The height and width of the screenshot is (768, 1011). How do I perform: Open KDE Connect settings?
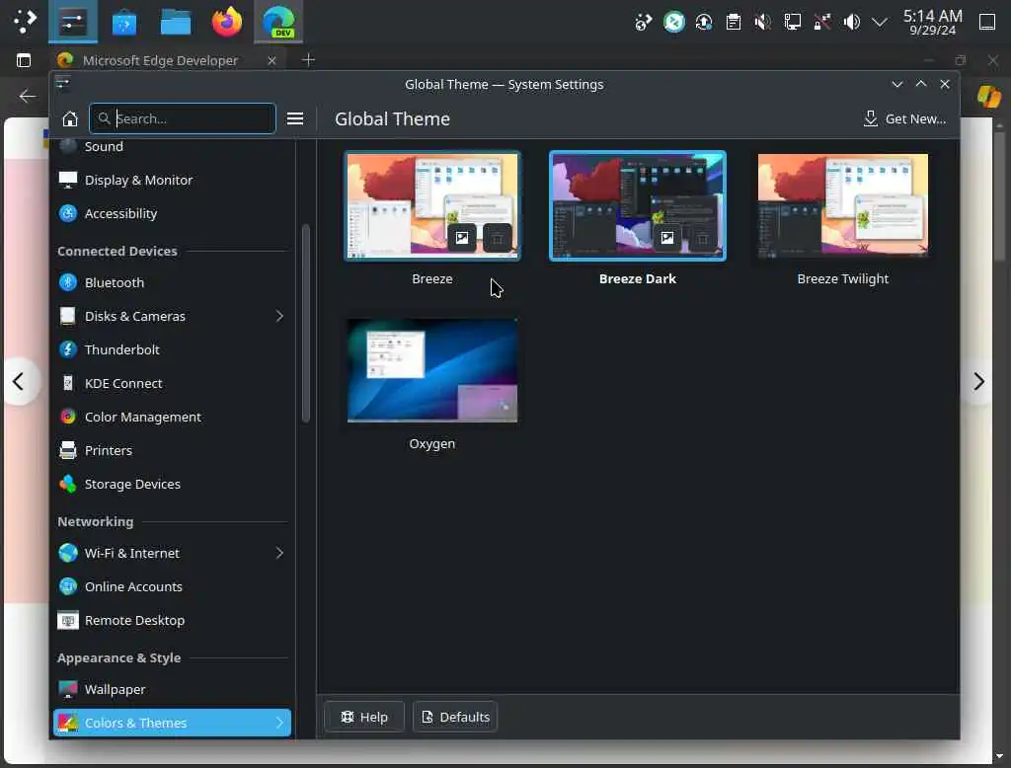click(172, 383)
